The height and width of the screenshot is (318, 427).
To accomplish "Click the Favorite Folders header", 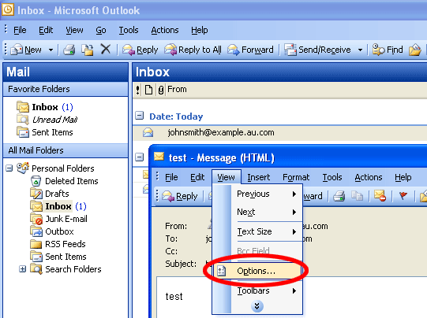I will 66,89.
